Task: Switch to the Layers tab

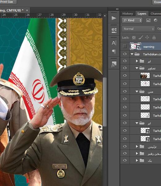Action: click(142, 14)
